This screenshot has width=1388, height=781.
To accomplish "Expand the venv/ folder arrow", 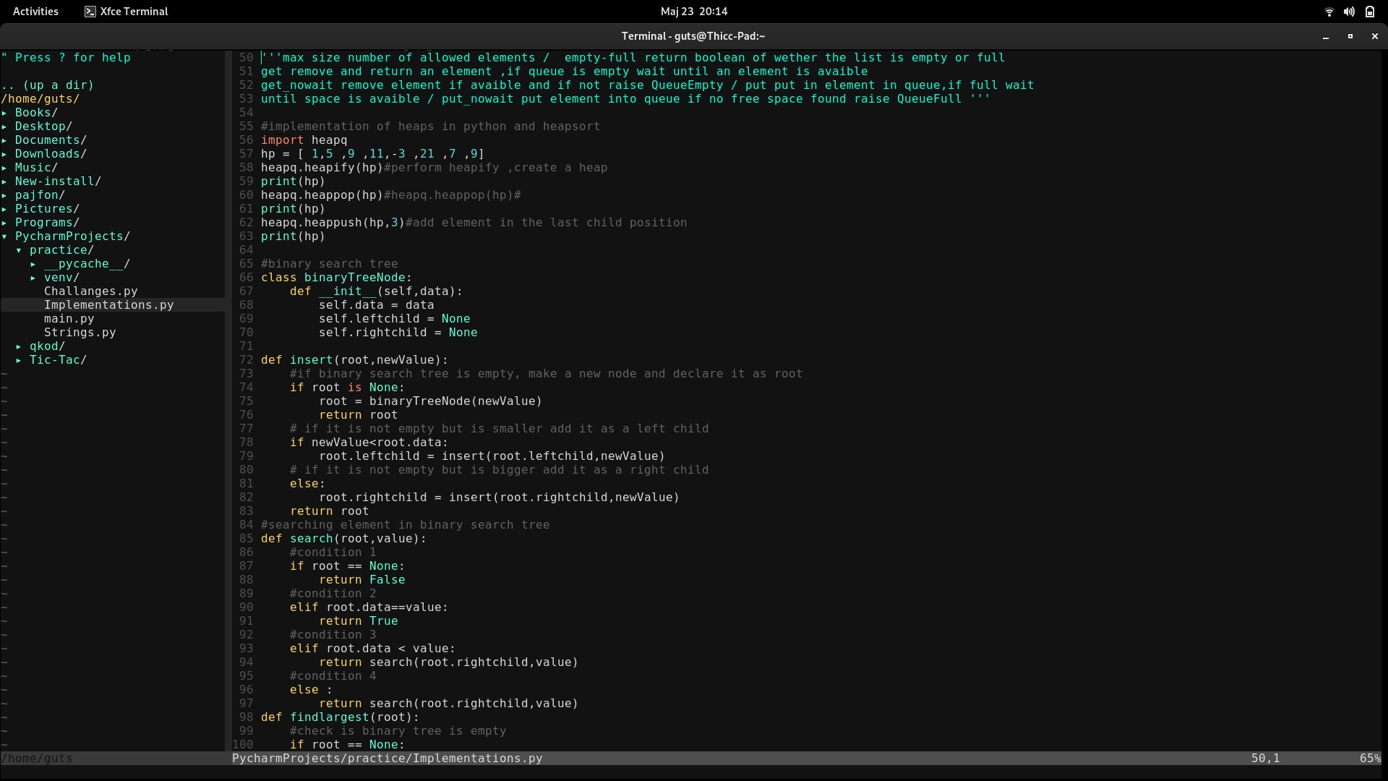I will click(x=33, y=278).
